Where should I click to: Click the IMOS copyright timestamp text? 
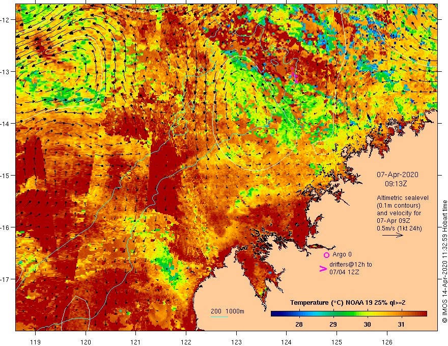tap(444, 262)
